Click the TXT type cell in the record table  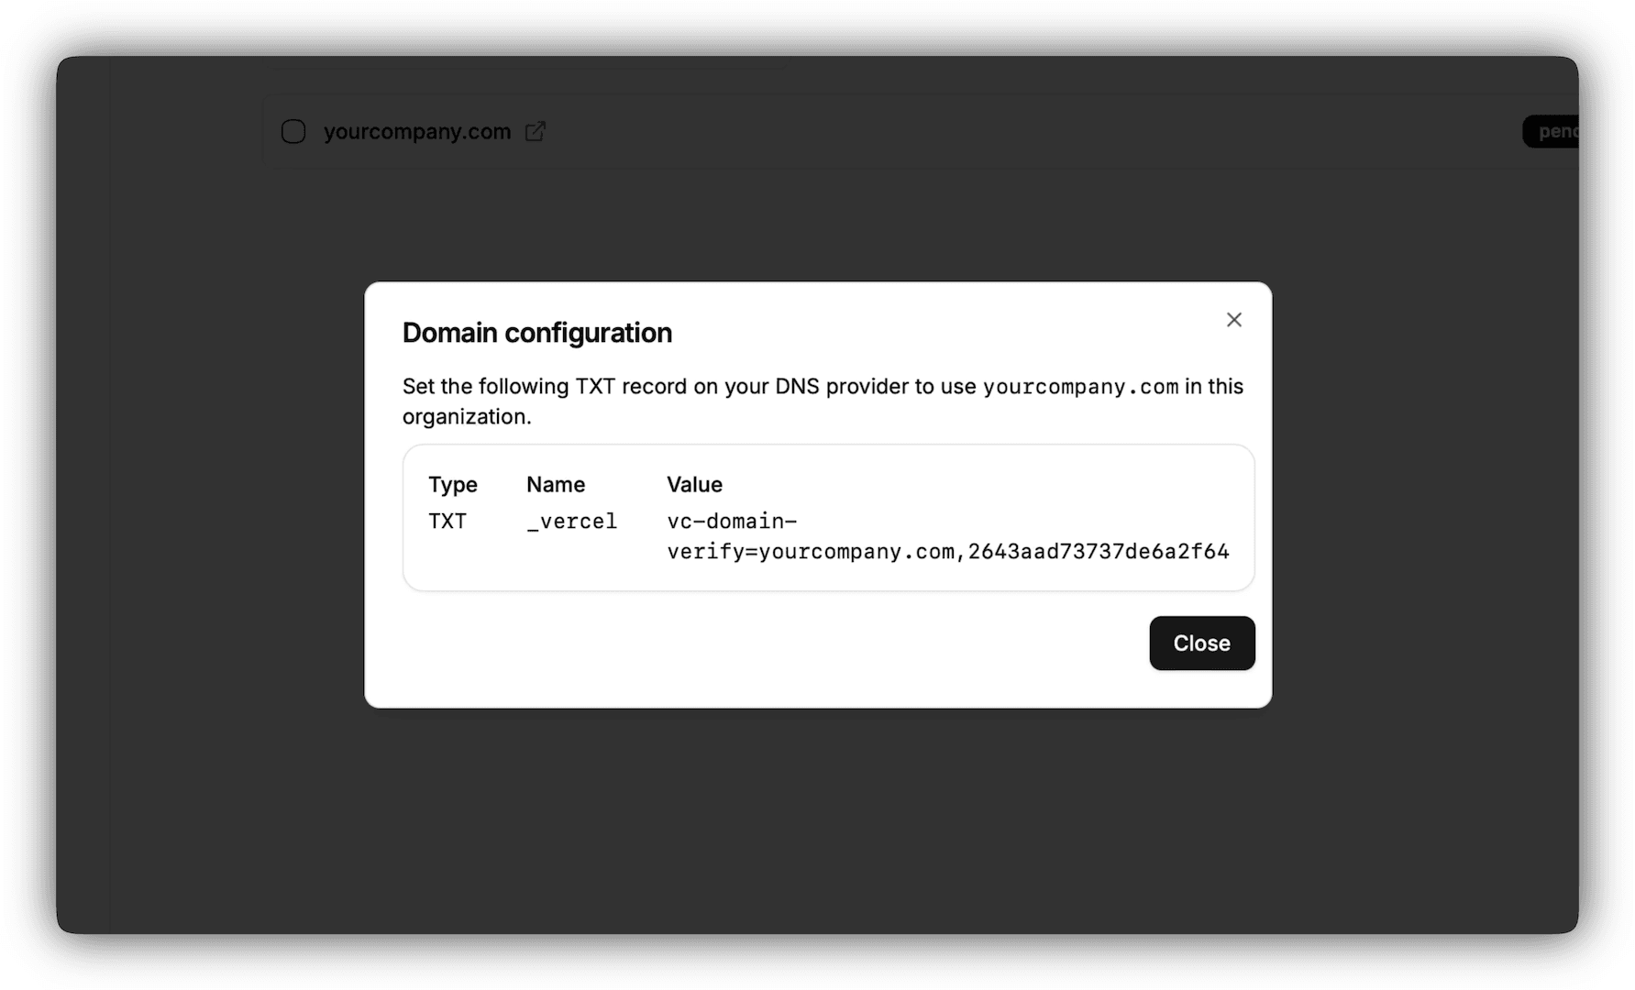point(448,521)
